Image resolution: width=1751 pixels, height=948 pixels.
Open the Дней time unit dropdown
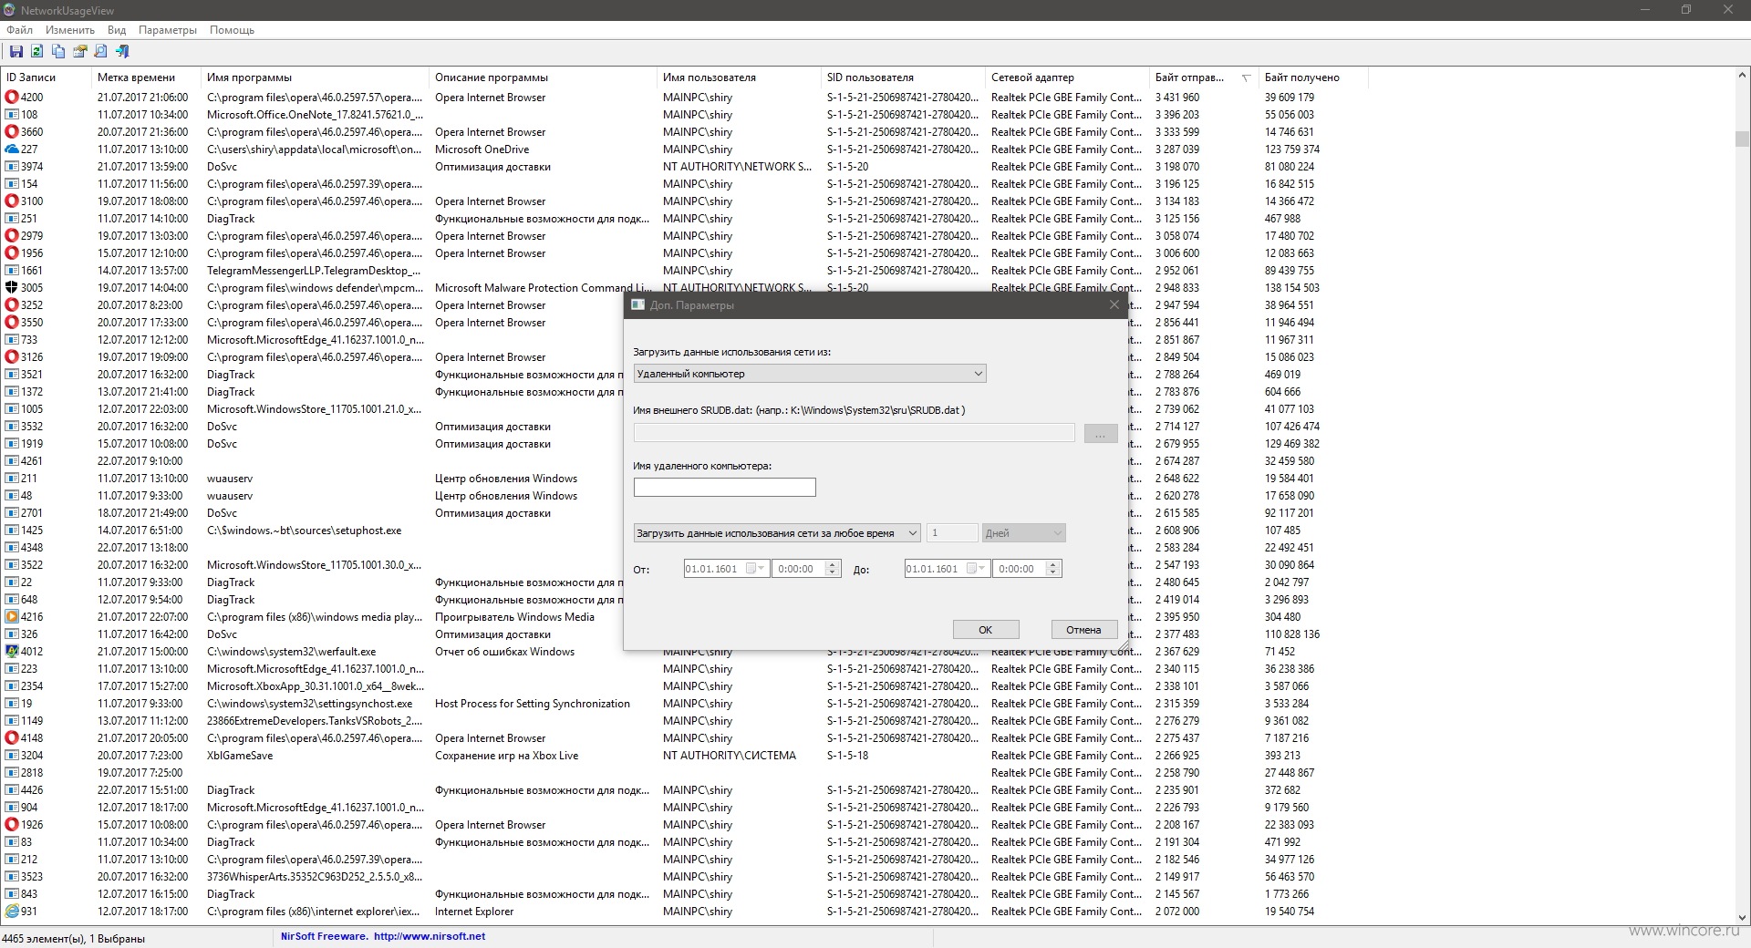pos(1023,532)
